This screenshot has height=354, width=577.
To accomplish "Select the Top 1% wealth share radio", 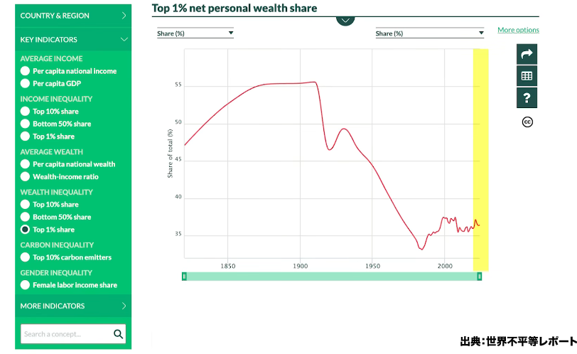I will pos(26,230).
